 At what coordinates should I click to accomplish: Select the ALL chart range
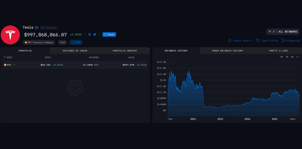coord(298,57)
